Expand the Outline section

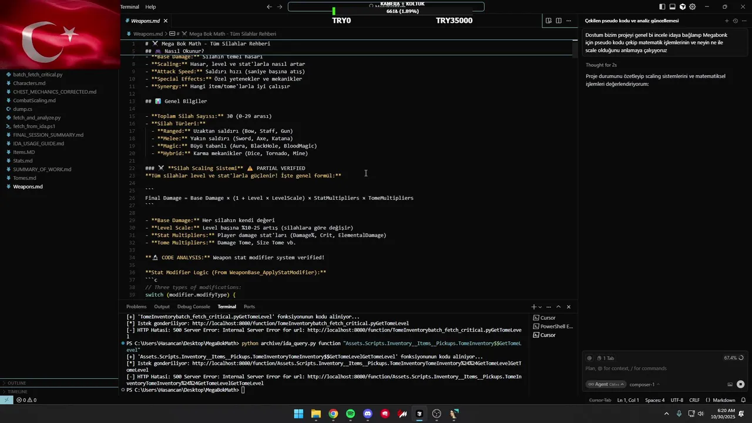pyautogui.click(x=59, y=383)
